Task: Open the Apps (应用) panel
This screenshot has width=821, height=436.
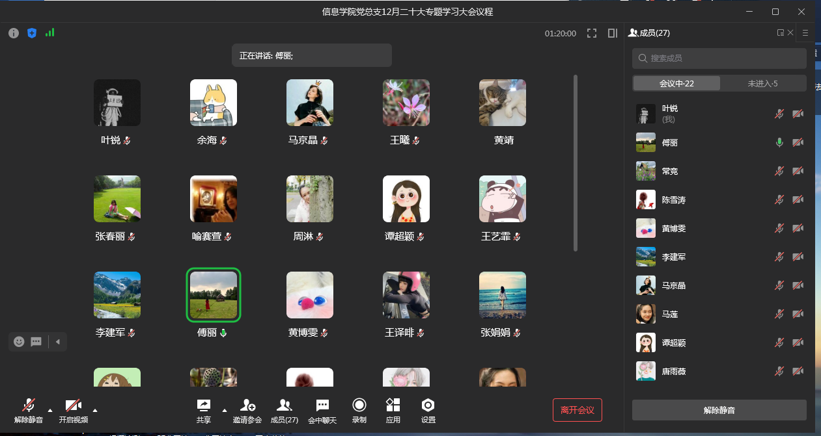Action: coord(393,410)
